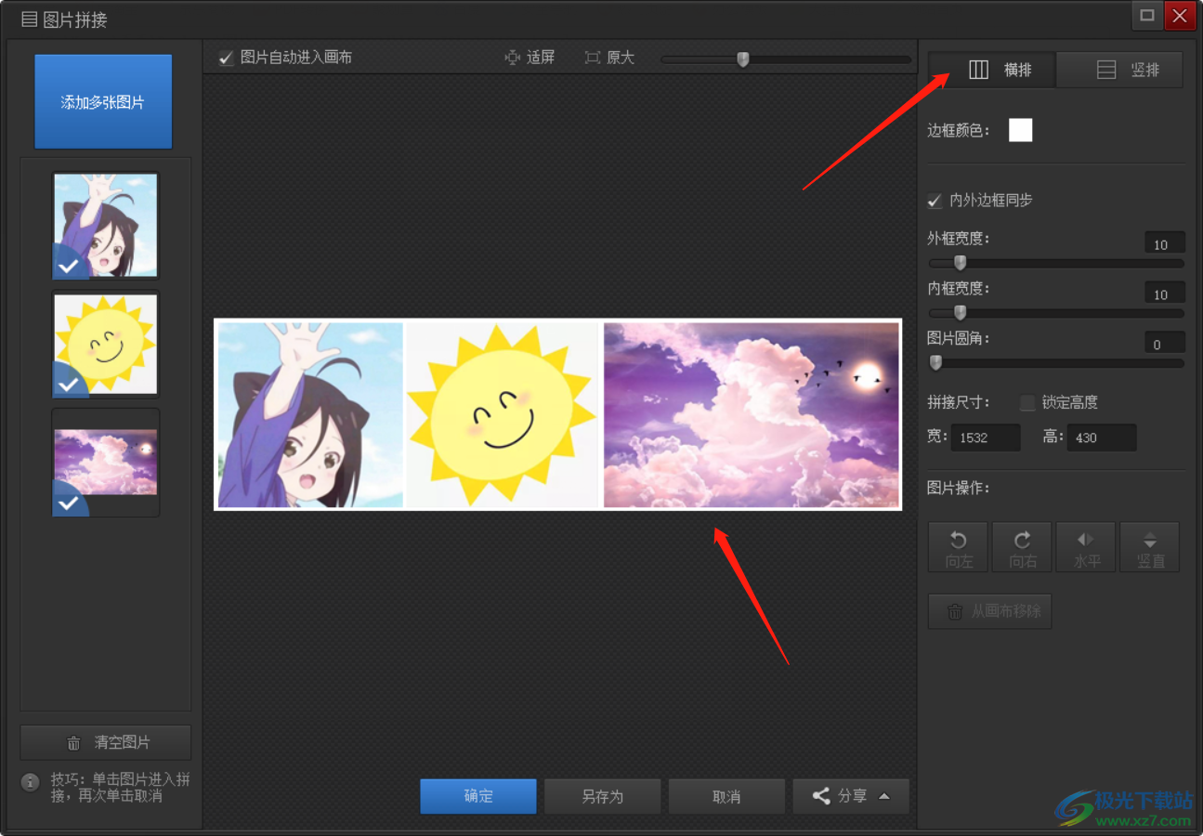Viewport: 1203px width, 836px height.
Task: Click the 高 height input field
Action: (1102, 438)
